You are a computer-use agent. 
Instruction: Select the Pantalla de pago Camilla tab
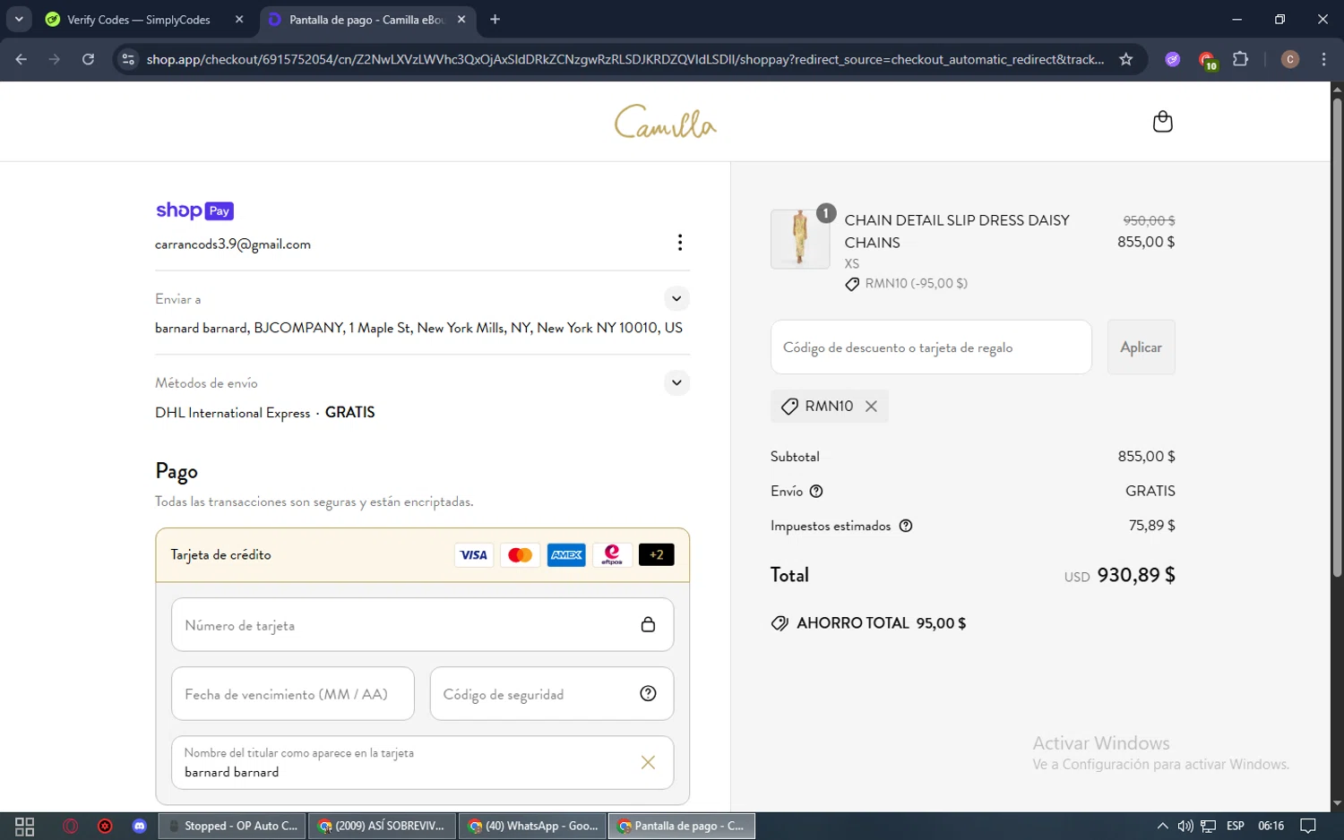(x=367, y=20)
